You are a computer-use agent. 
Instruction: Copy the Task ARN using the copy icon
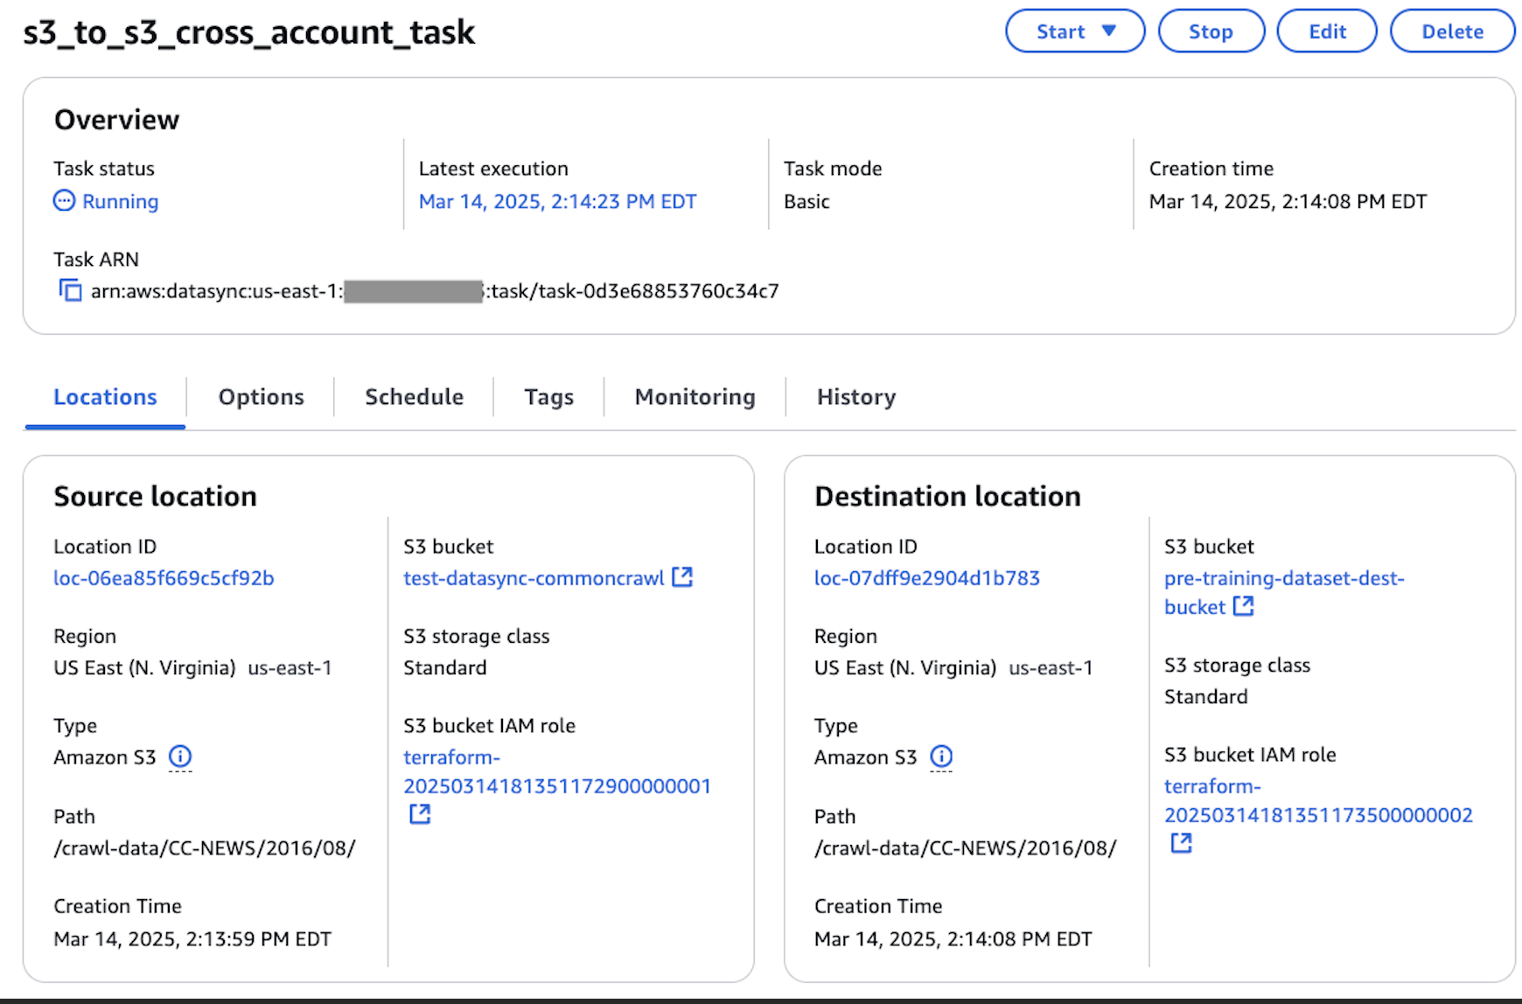pyautogui.click(x=70, y=290)
